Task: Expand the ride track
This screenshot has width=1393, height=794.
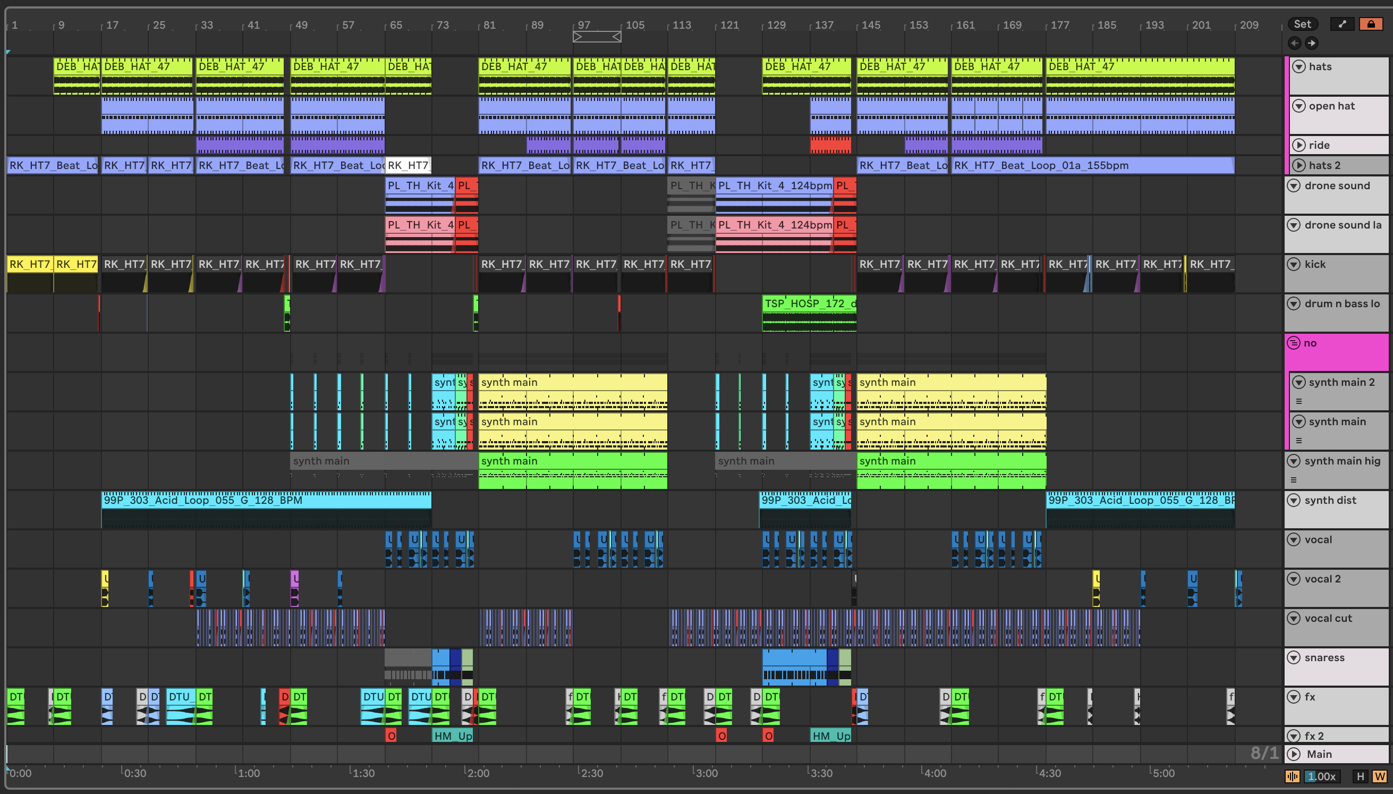Action: tap(1299, 145)
